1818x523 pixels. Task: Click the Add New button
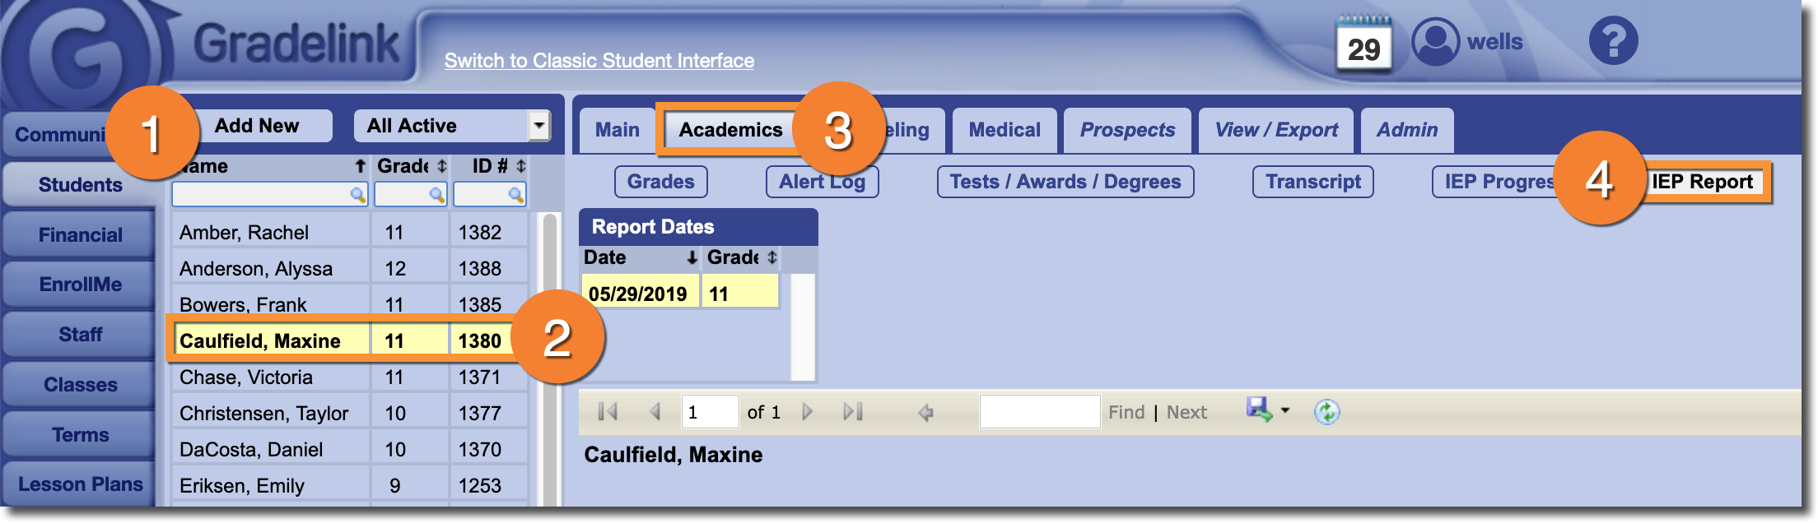[257, 126]
